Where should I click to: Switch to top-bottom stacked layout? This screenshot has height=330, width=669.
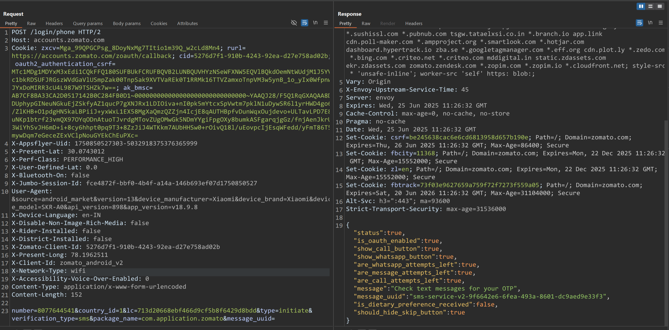coord(650,6)
